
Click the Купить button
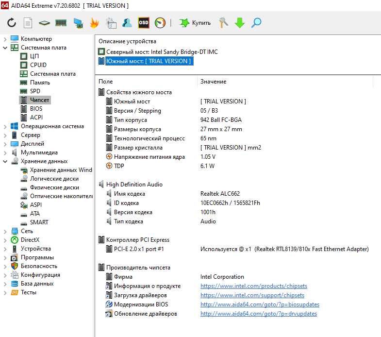[x=201, y=23]
